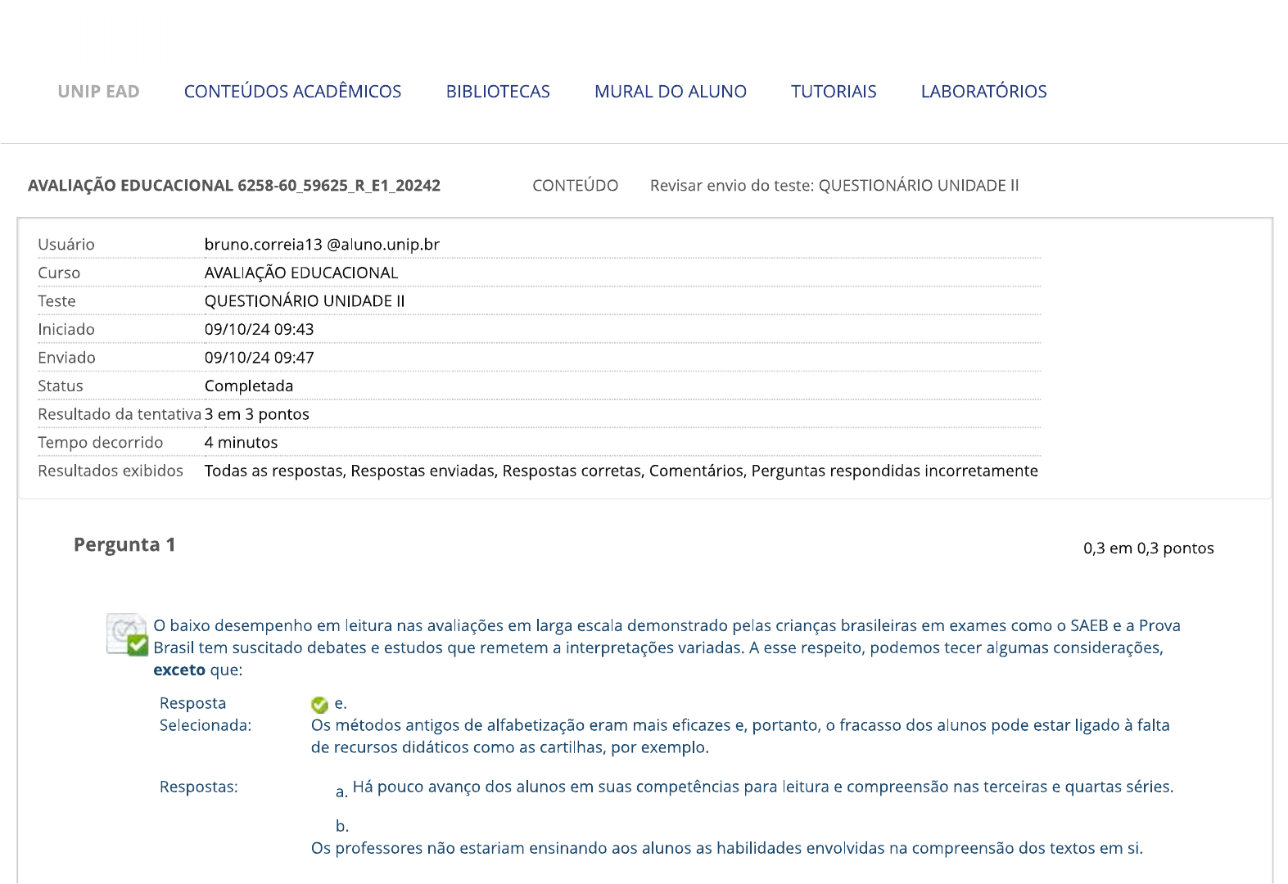
Task: Go to CONTEÚDOS ACADÊMICOS menu
Action: pyautogui.click(x=292, y=92)
